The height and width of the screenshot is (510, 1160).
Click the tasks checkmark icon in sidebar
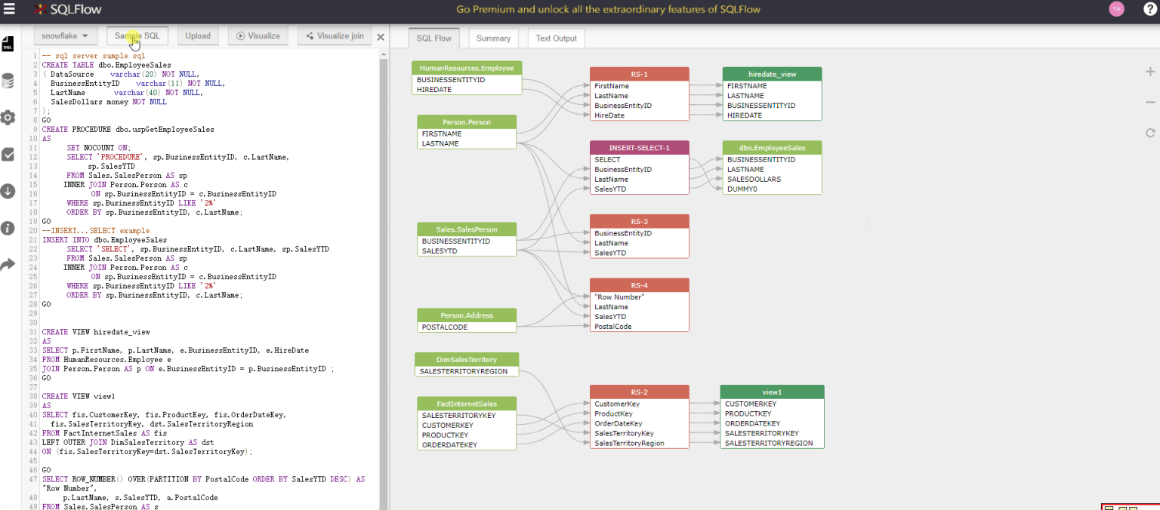tap(8, 155)
